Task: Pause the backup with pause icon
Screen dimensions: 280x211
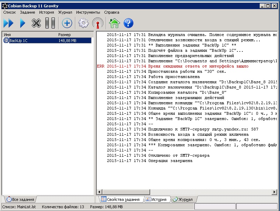Action: (50, 23)
